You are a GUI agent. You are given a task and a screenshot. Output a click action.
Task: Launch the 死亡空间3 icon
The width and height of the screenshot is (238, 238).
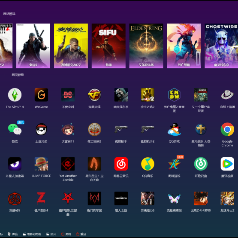pyautogui.click(x=94, y=129)
